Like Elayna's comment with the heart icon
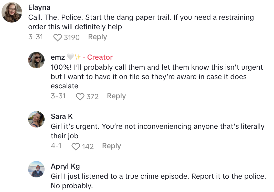Screen dimensions: 274x192 (58, 38)
